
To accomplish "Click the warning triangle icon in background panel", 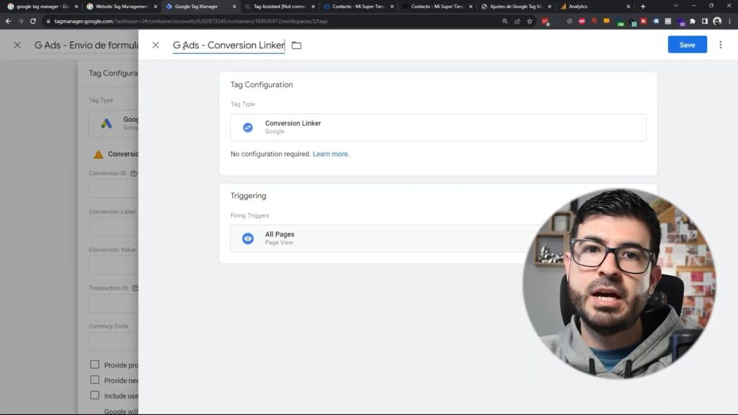I will (x=98, y=154).
